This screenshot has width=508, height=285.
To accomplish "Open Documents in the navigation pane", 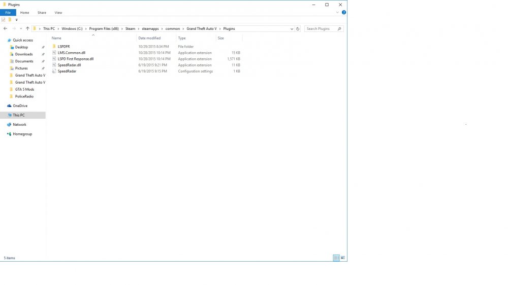I will (24, 61).
